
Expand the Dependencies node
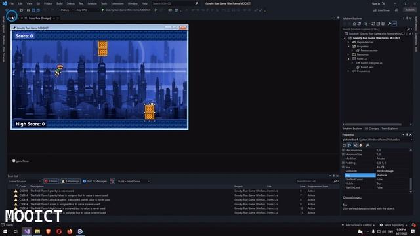pyautogui.click(x=348, y=42)
